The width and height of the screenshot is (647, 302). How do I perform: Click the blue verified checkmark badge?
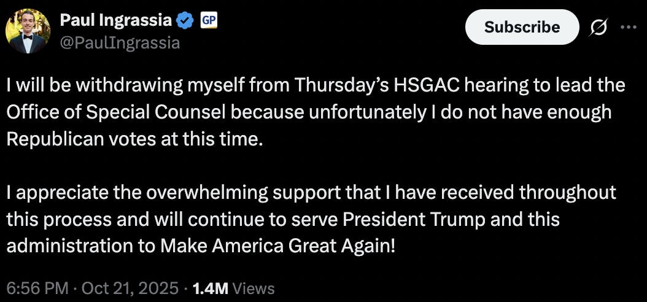coord(185,21)
